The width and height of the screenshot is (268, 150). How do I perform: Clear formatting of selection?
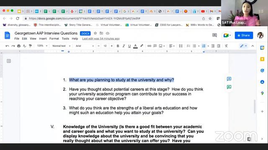click(x=226, y=46)
